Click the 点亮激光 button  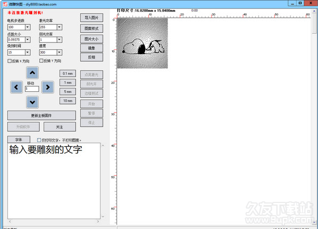[x=91, y=75]
